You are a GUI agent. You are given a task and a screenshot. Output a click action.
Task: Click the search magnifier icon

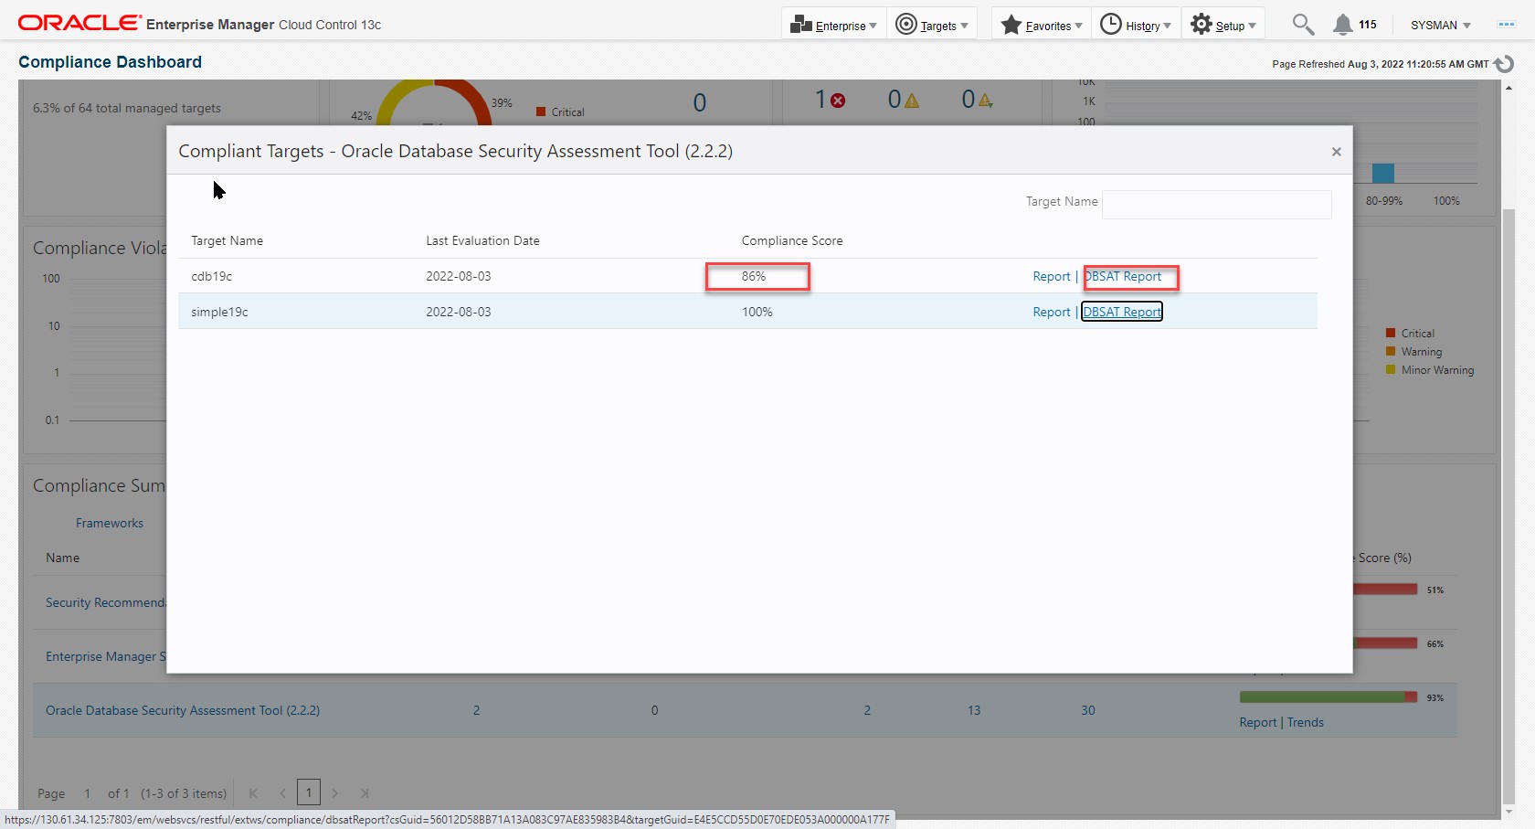point(1303,25)
